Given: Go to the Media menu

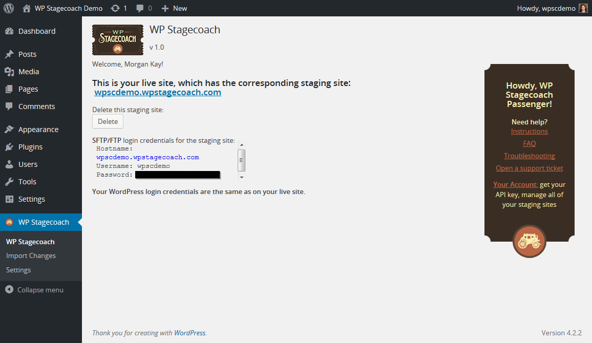Looking at the screenshot, I should pos(29,72).
